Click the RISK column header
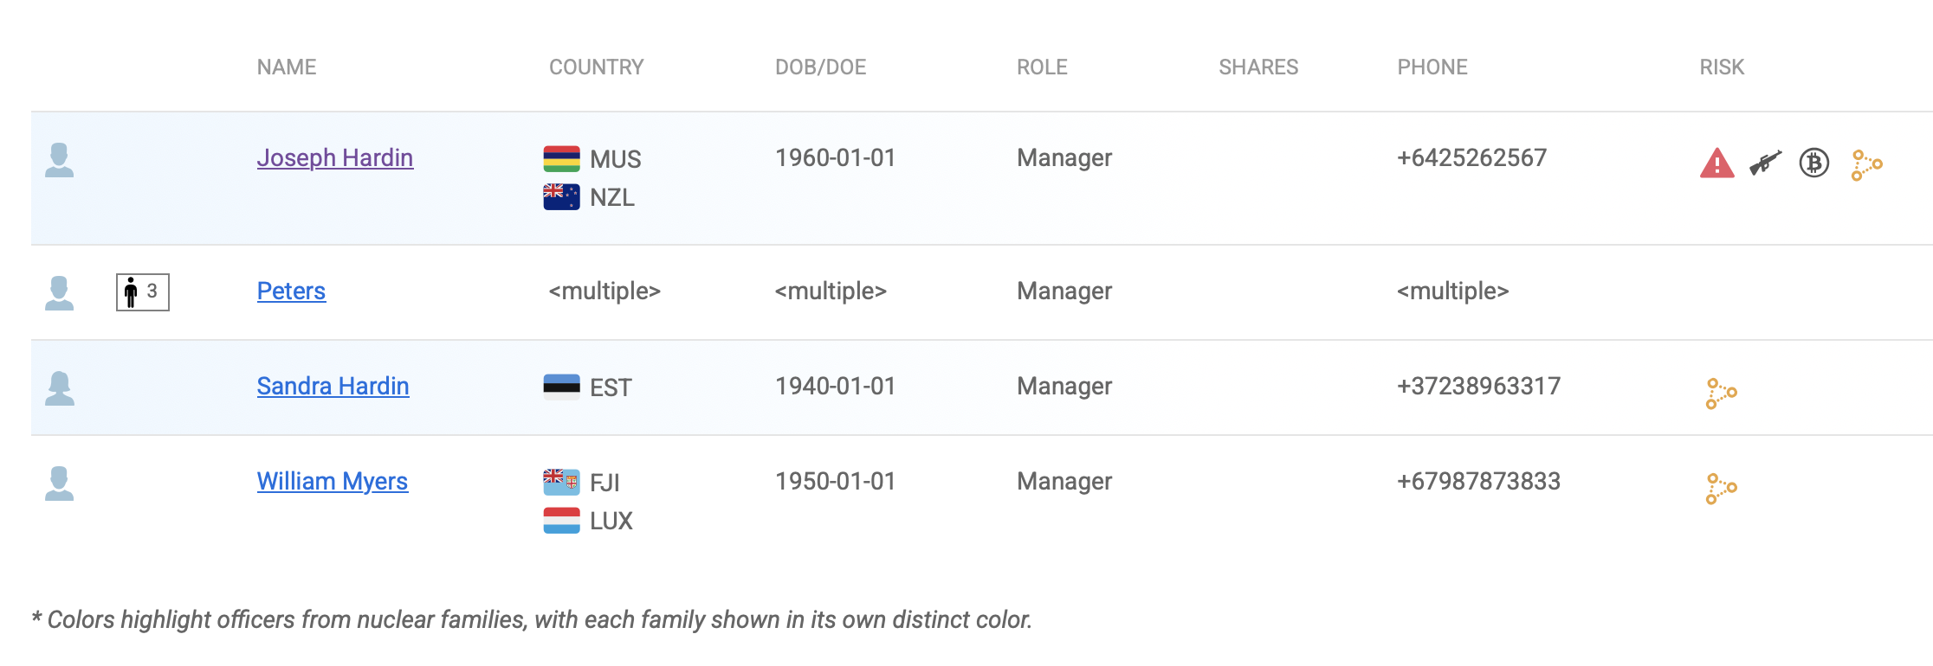1933x666 pixels. 1722,67
